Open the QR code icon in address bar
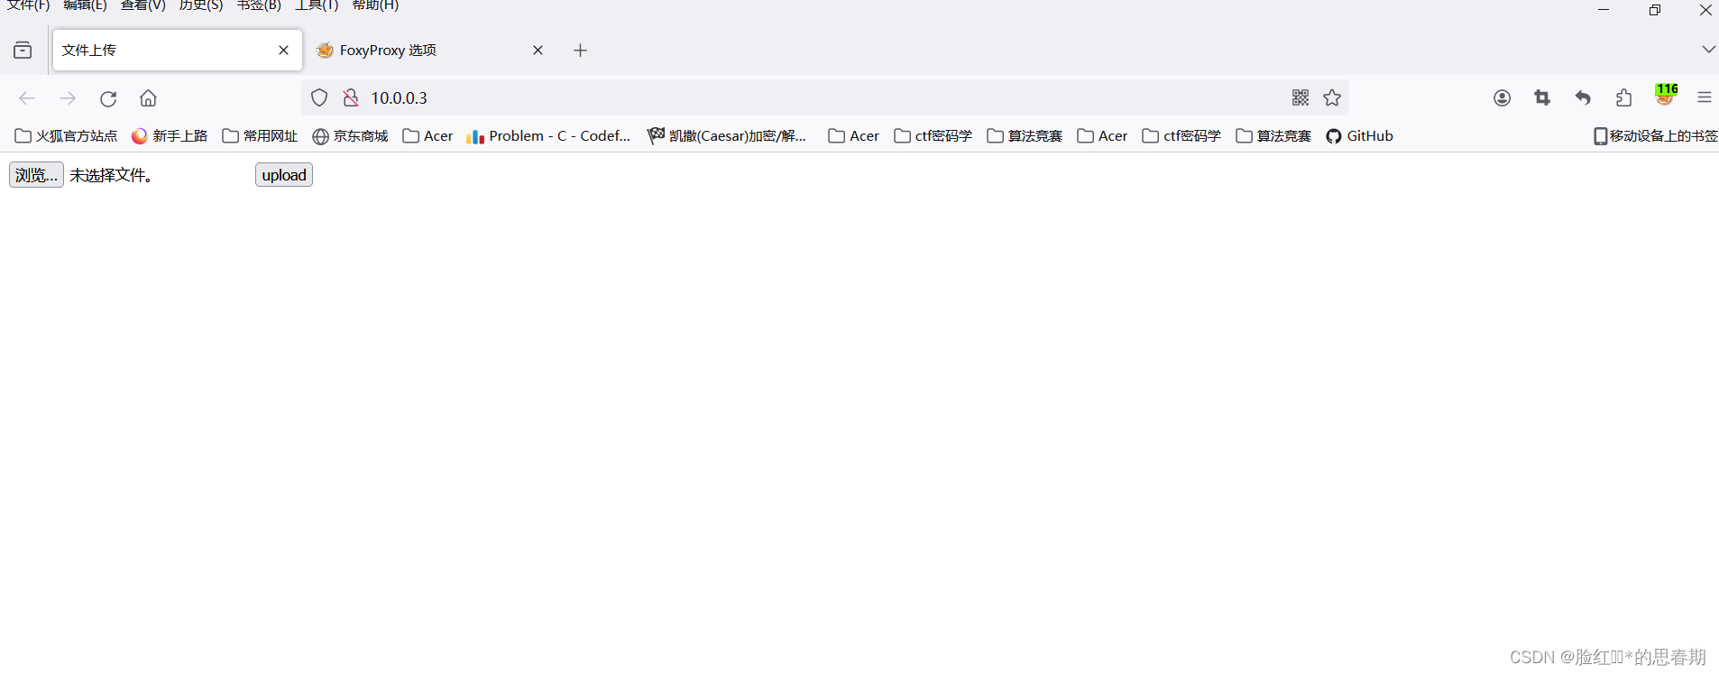 coord(1300,98)
